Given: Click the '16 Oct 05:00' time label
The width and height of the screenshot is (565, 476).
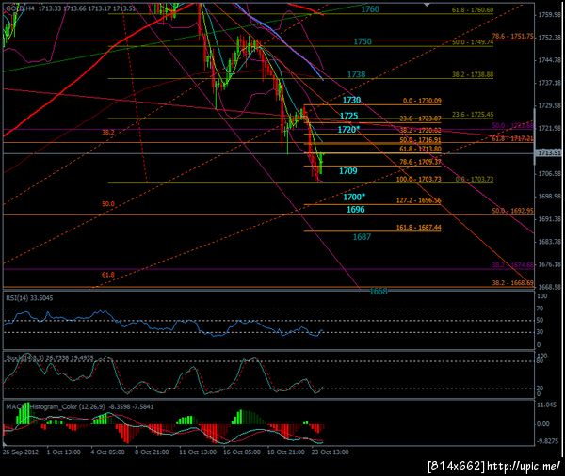Looking at the screenshot, I should (x=242, y=452).
